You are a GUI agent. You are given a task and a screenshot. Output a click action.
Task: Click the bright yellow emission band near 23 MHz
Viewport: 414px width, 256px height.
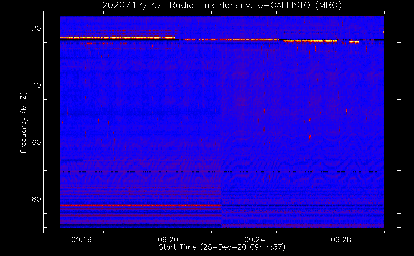(118, 37)
